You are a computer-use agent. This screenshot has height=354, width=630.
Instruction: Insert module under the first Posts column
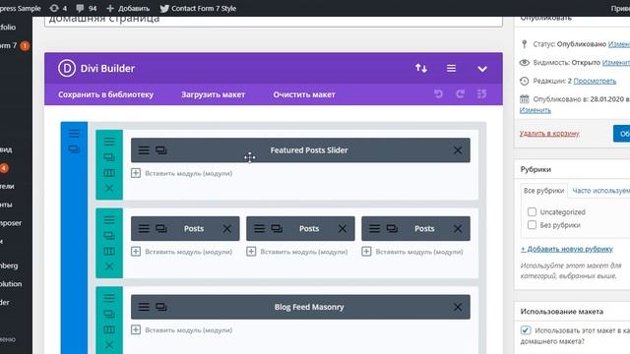click(182, 252)
